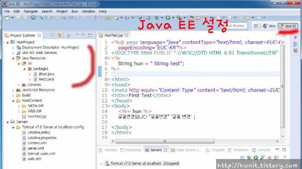Open the Help menu

(x=103, y=11)
